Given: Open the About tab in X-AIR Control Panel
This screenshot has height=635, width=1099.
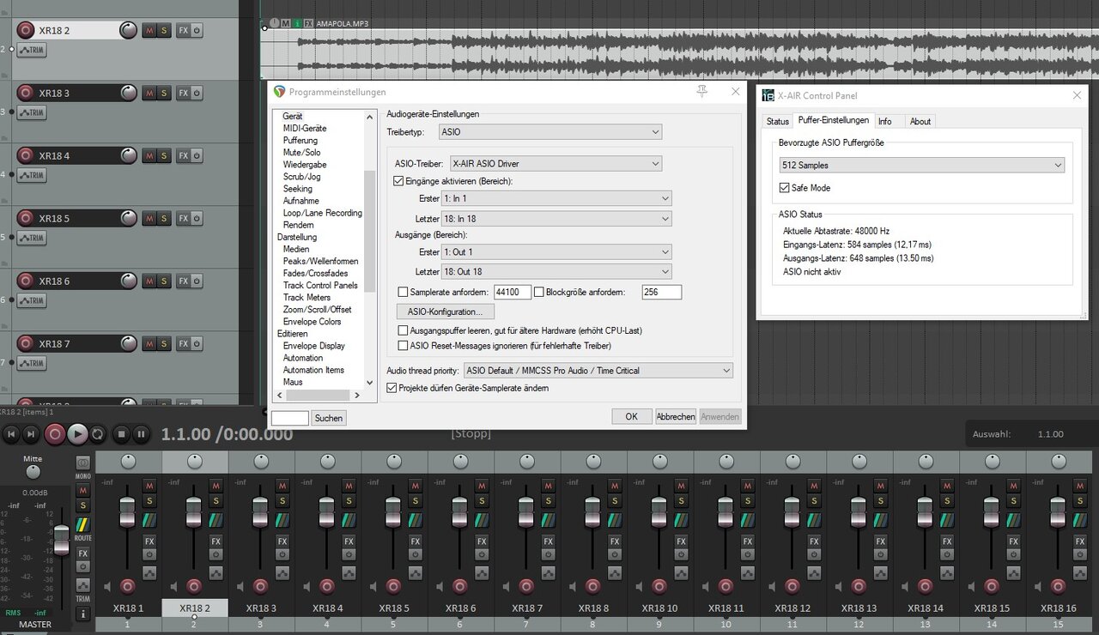Looking at the screenshot, I should pyautogui.click(x=920, y=121).
